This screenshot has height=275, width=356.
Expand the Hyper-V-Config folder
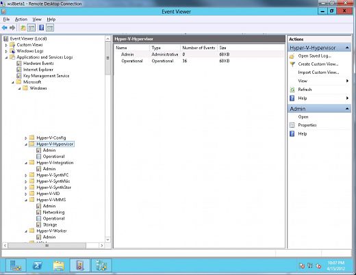click(26, 138)
